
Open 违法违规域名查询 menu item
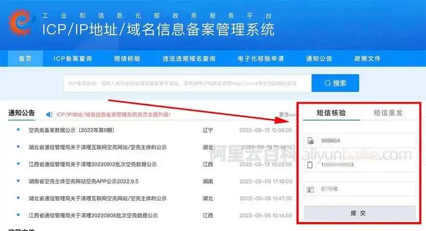coord(189,59)
